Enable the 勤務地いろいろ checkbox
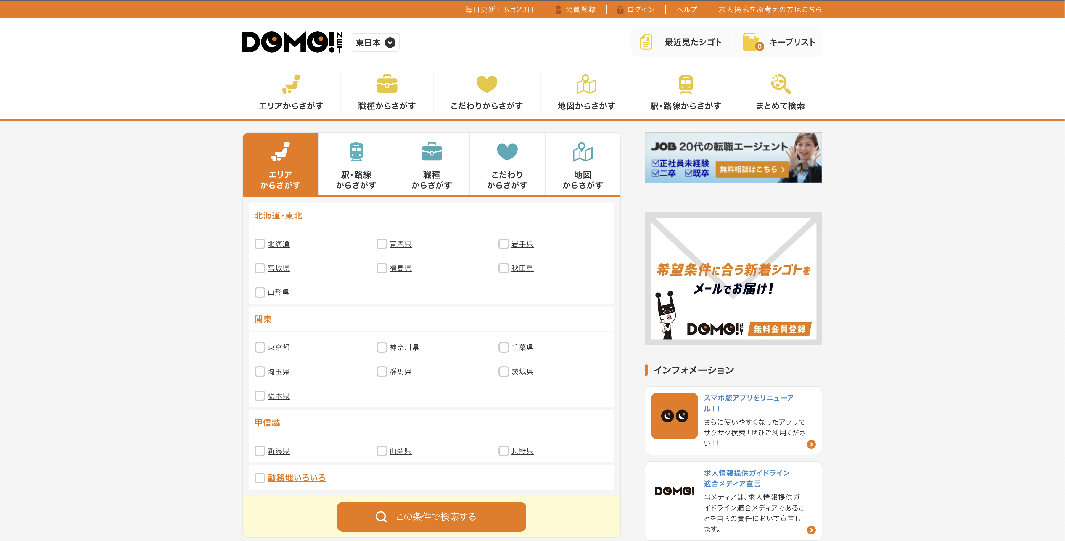The width and height of the screenshot is (1065, 541). pos(260,478)
